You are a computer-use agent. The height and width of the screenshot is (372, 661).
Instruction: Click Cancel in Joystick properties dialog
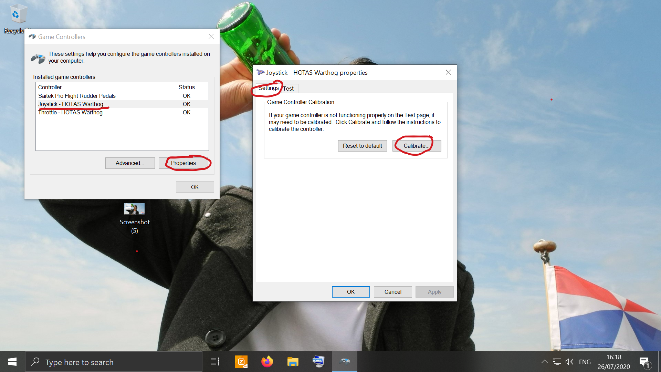tap(393, 292)
